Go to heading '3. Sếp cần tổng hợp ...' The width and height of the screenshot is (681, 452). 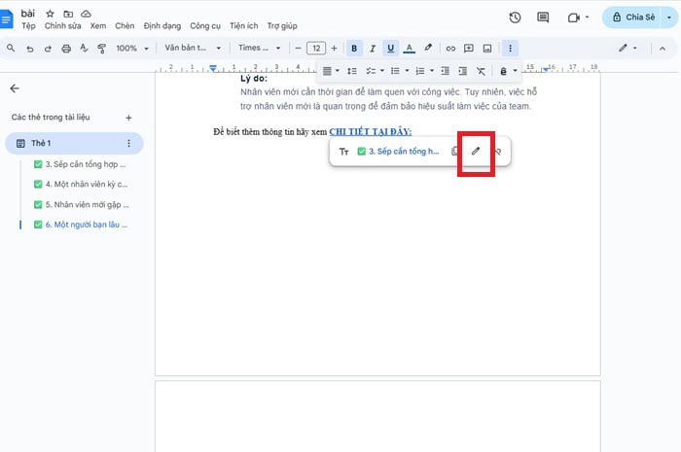click(x=80, y=164)
